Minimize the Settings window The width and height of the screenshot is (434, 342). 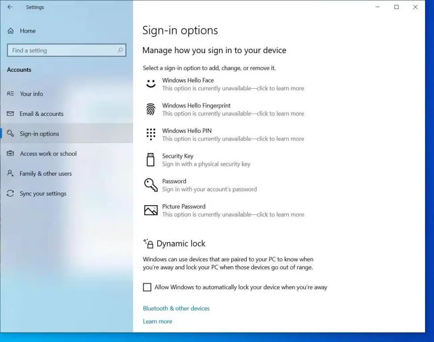pyautogui.click(x=377, y=7)
